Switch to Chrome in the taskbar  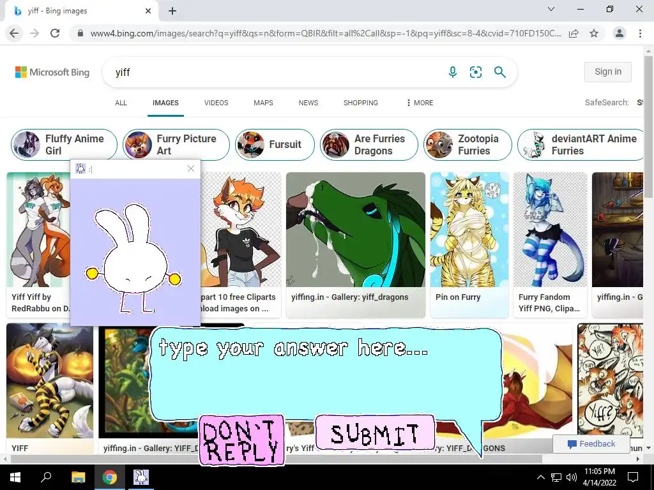110,477
